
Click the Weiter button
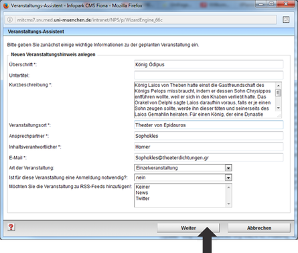coord(188,228)
